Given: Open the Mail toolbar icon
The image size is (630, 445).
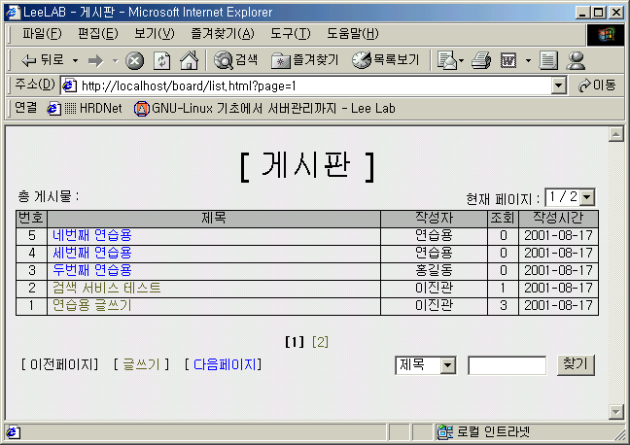Looking at the screenshot, I should click(x=447, y=60).
